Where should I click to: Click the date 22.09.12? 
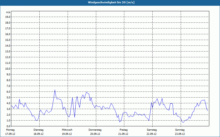pos(152,134)
